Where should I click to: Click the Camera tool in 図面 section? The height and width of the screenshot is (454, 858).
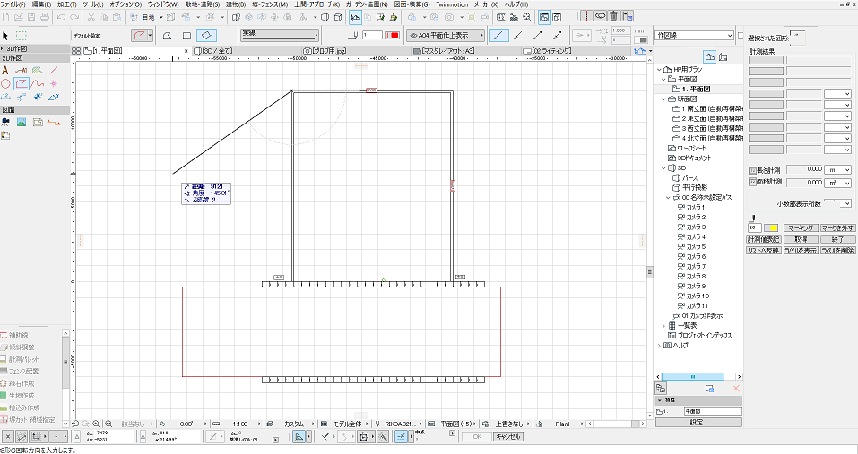click(6, 122)
